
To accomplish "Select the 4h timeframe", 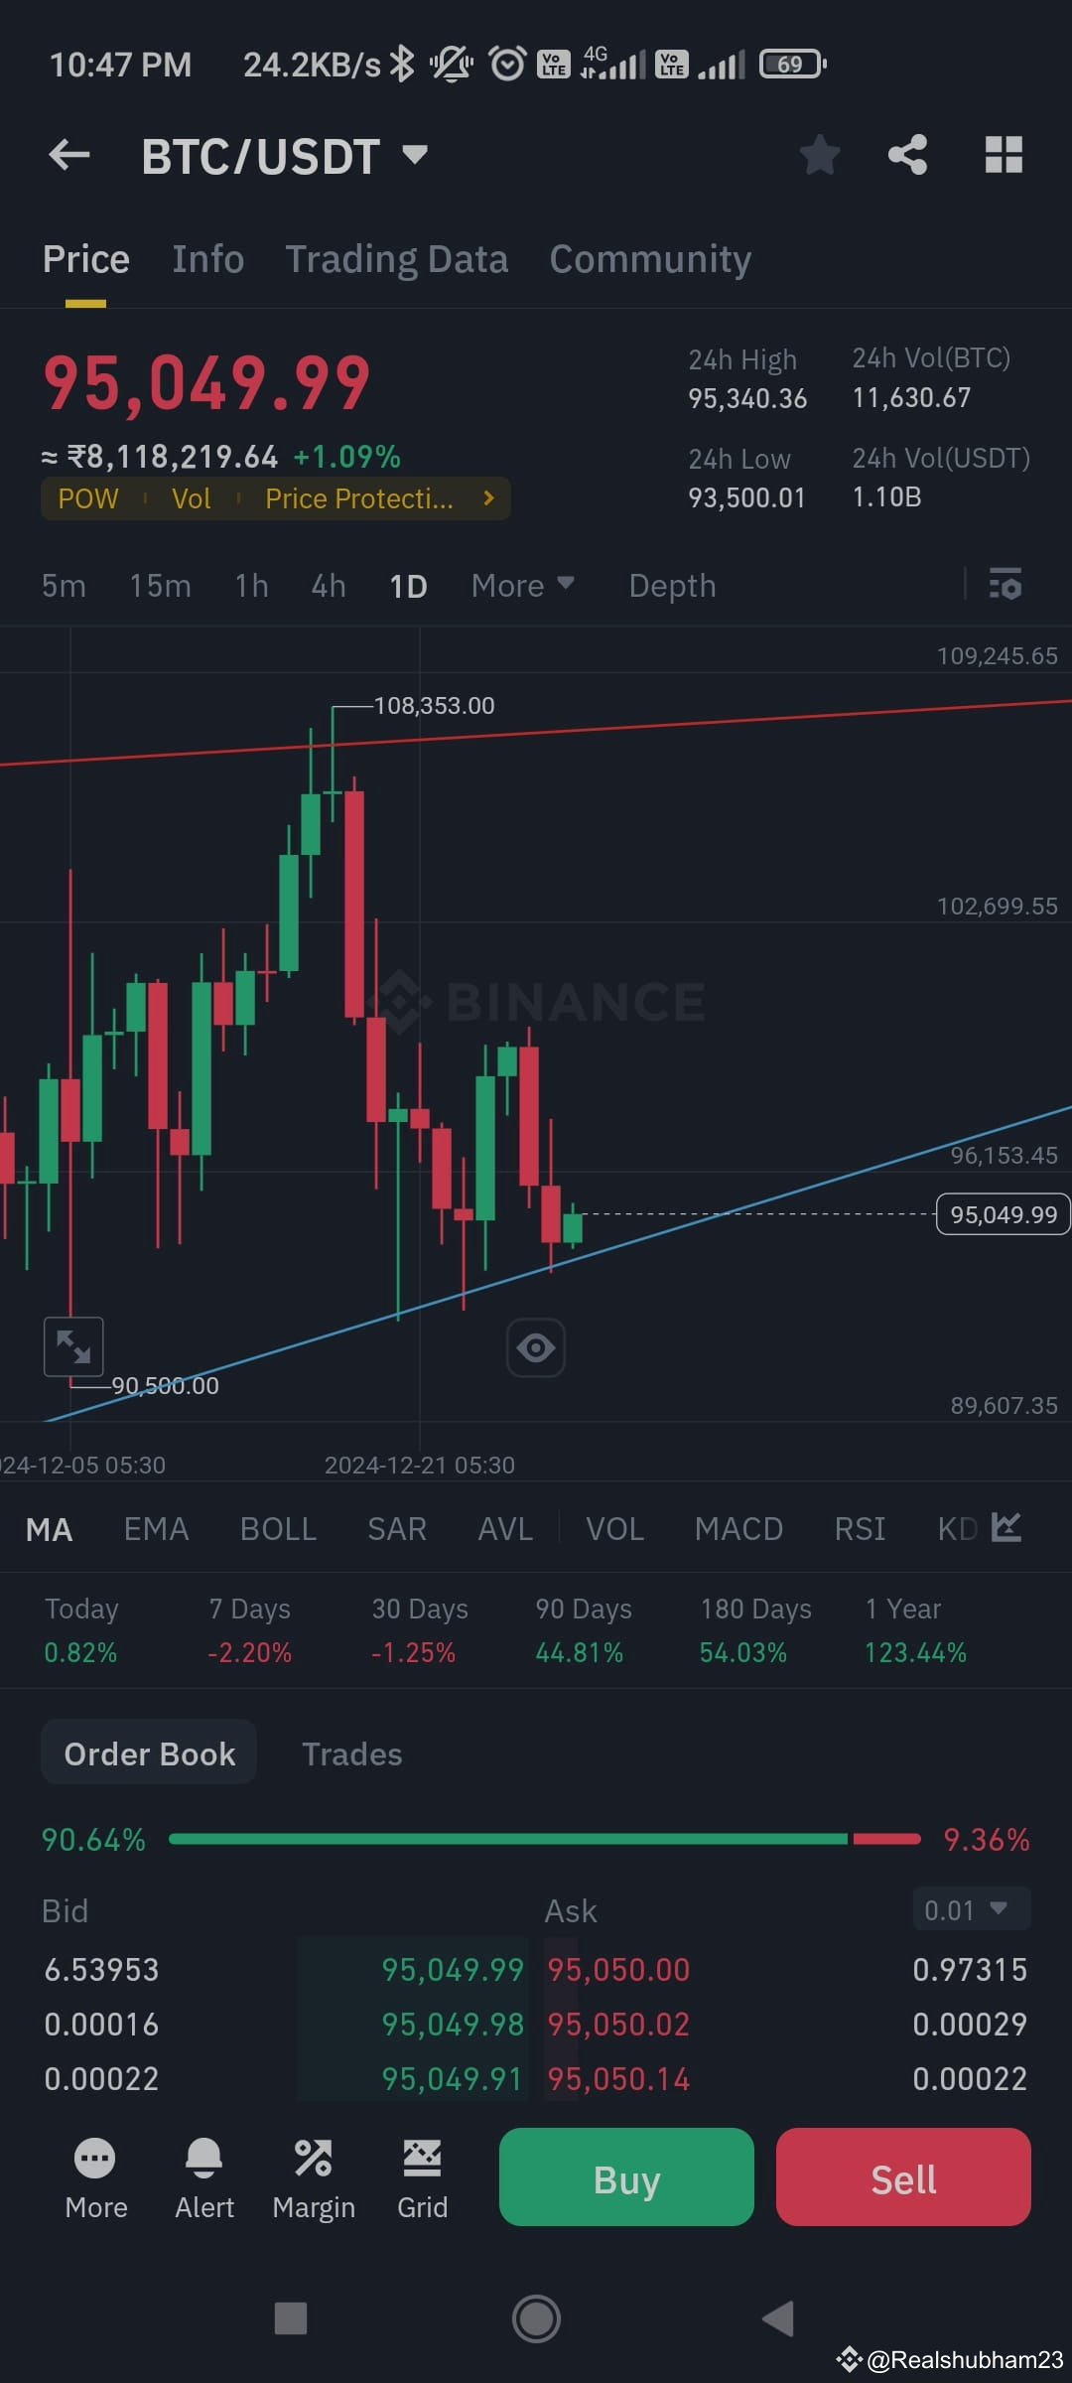I will pyautogui.click(x=329, y=586).
